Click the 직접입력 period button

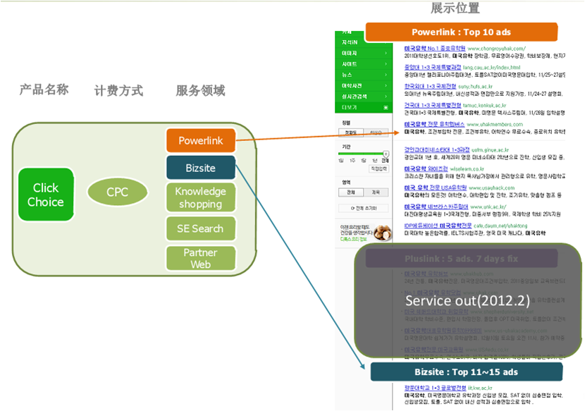tap(378, 168)
